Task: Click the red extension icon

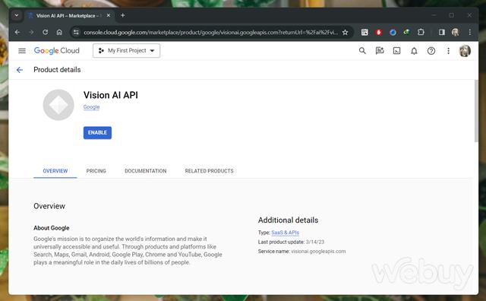Action: pyautogui.click(x=379, y=32)
